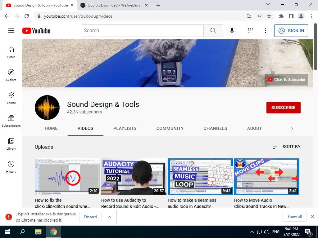Viewport: 318px width, 238px height.
Task: Show hidden system tray icons
Action: coord(252,232)
